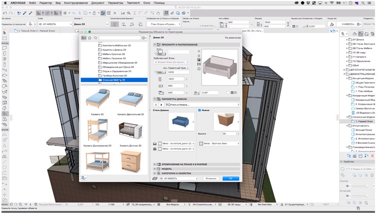Expand the МОДЕЛЬ section

[x=155, y=169]
